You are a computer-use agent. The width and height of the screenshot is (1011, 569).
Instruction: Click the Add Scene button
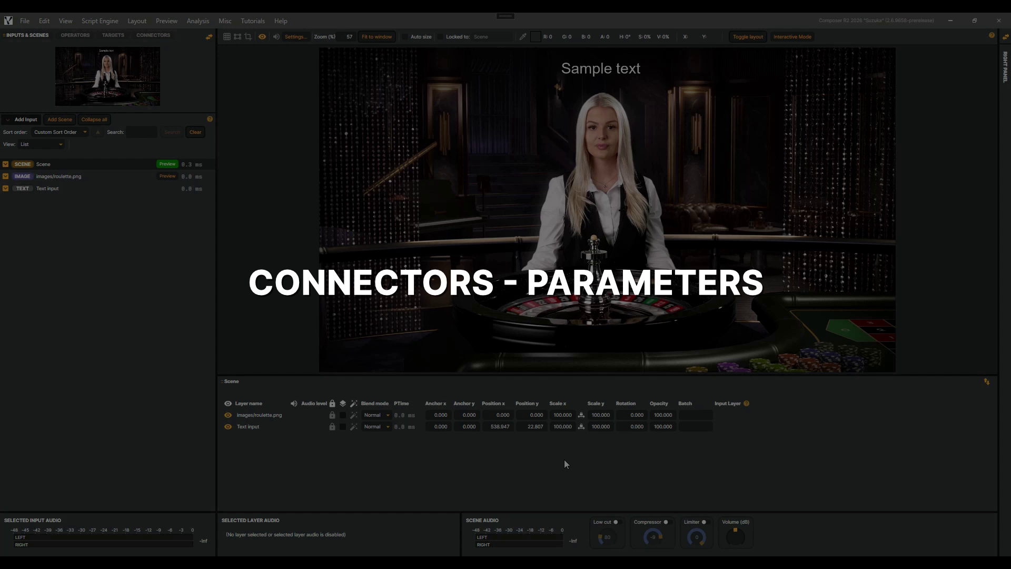click(60, 120)
